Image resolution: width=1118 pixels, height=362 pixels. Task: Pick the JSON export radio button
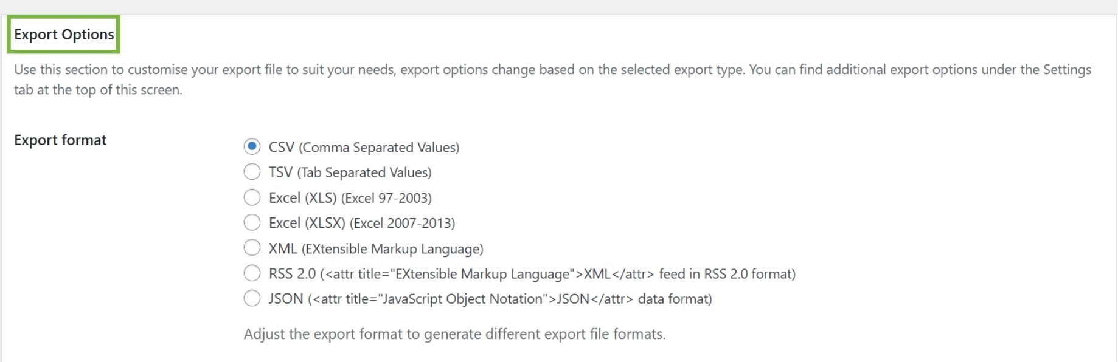tap(252, 299)
